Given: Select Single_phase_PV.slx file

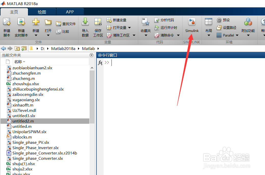Looking at the screenshot, I should click(31, 143).
